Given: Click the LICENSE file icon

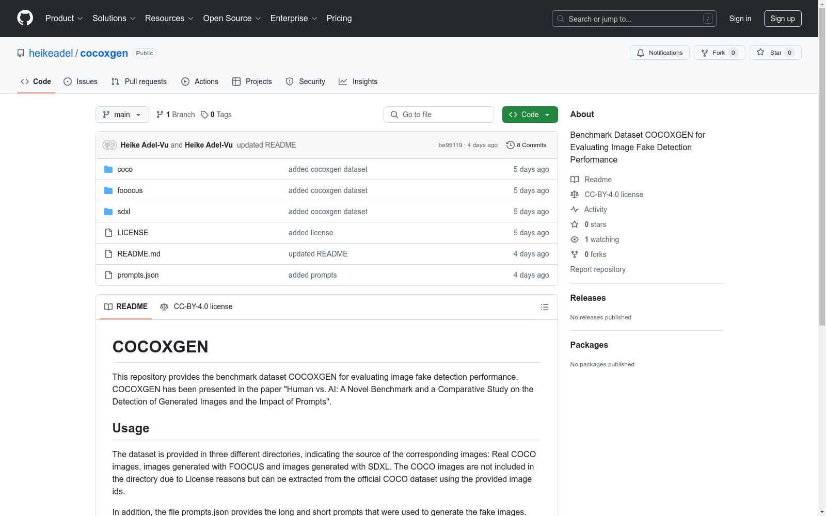Looking at the screenshot, I should point(108,233).
